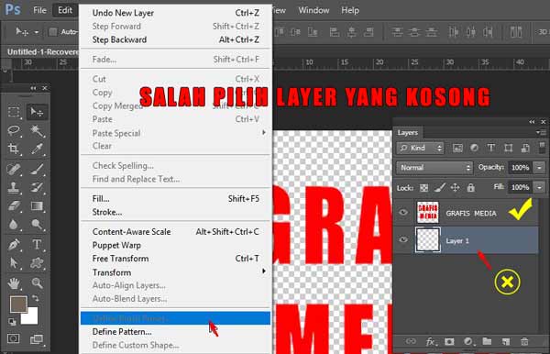This screenshot has width=550, height=354.
Task: Click the background color swatch
Action: click(x=31, y=317)
